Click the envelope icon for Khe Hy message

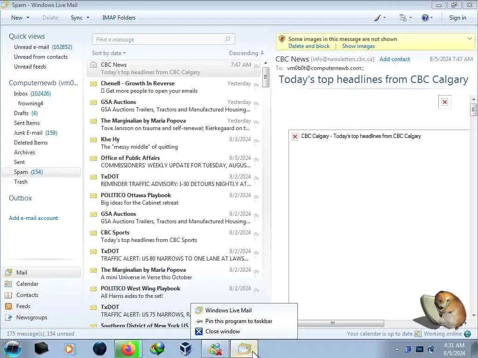click(x=93, y=140)
